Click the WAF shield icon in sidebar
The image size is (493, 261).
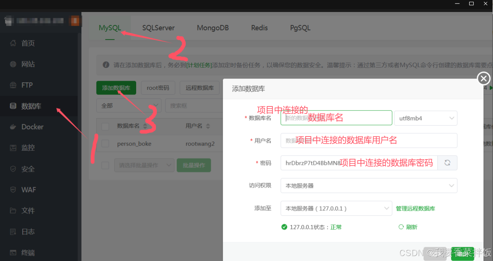pyautogui.click(x=13, y=190)
